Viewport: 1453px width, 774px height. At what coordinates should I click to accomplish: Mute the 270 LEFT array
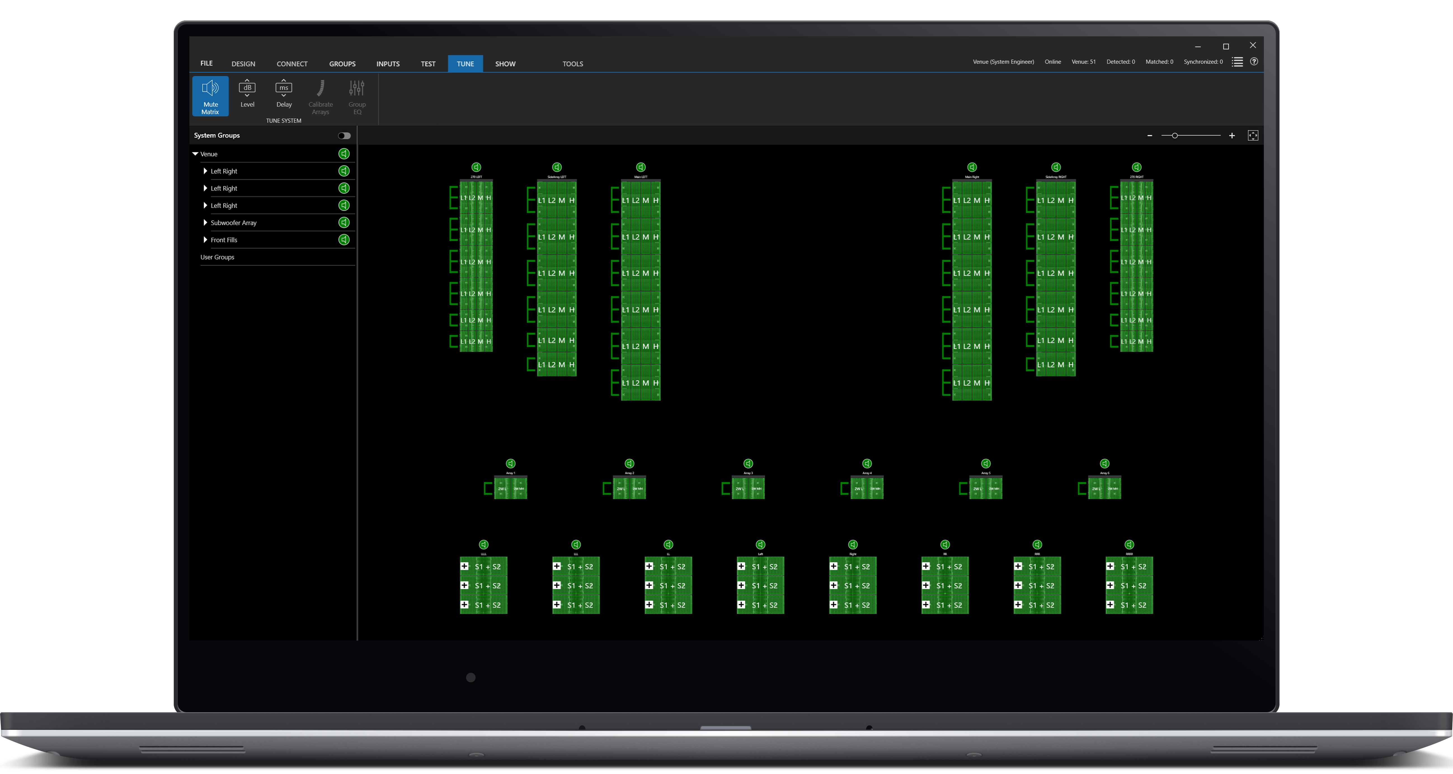476,167
